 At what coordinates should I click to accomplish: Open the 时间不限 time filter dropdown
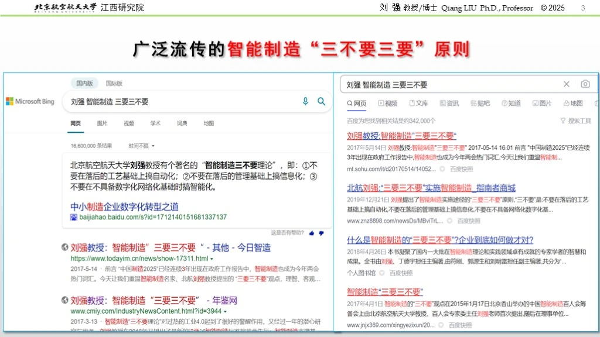tap(142, 146)
